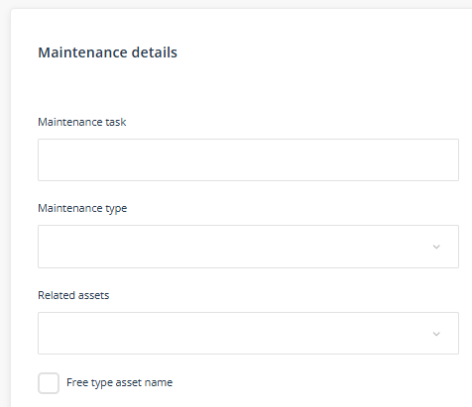This screenshot has width=472, height=407.
Task: Open the Related assets dropdown
Action: (x=248, y=333)
